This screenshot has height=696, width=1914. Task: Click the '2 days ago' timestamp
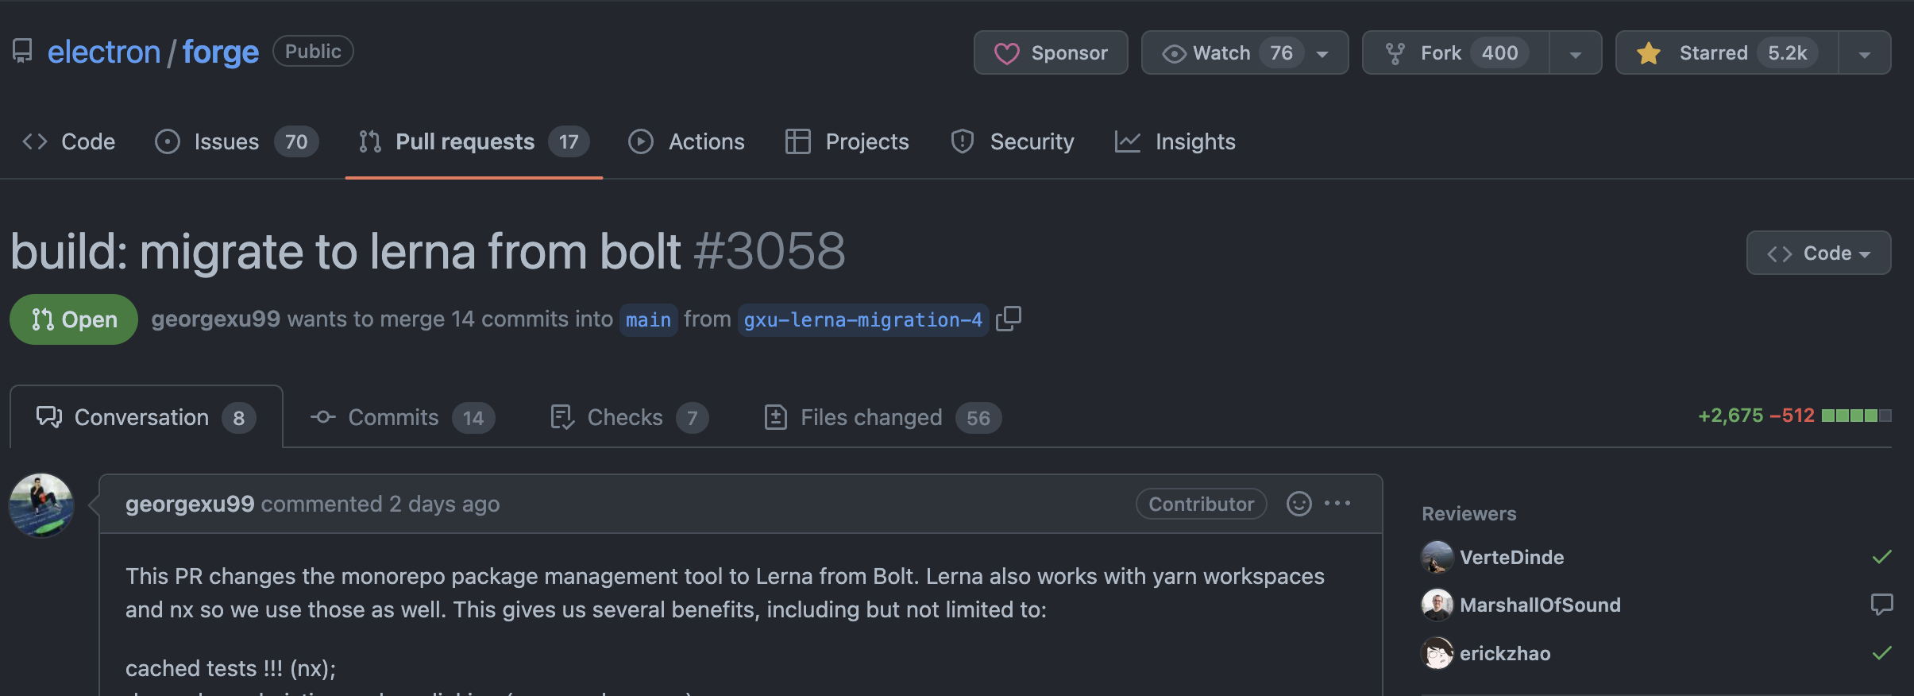(444, 504)
